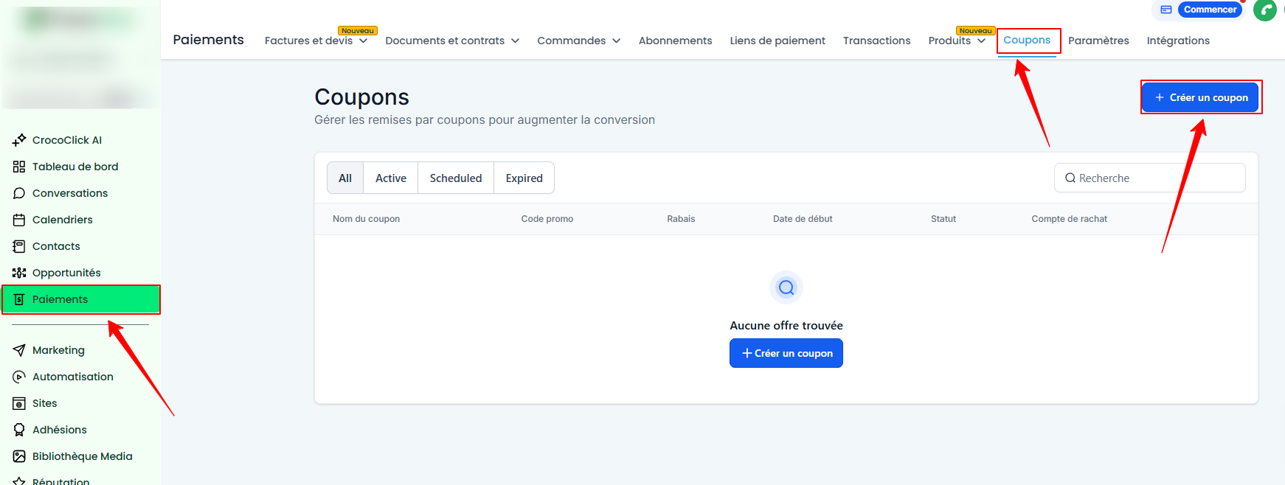Click the magnifier icon in Recherche field
Screen dimensions: 1285x485
pyautogui.click(x=1070, y=178)
